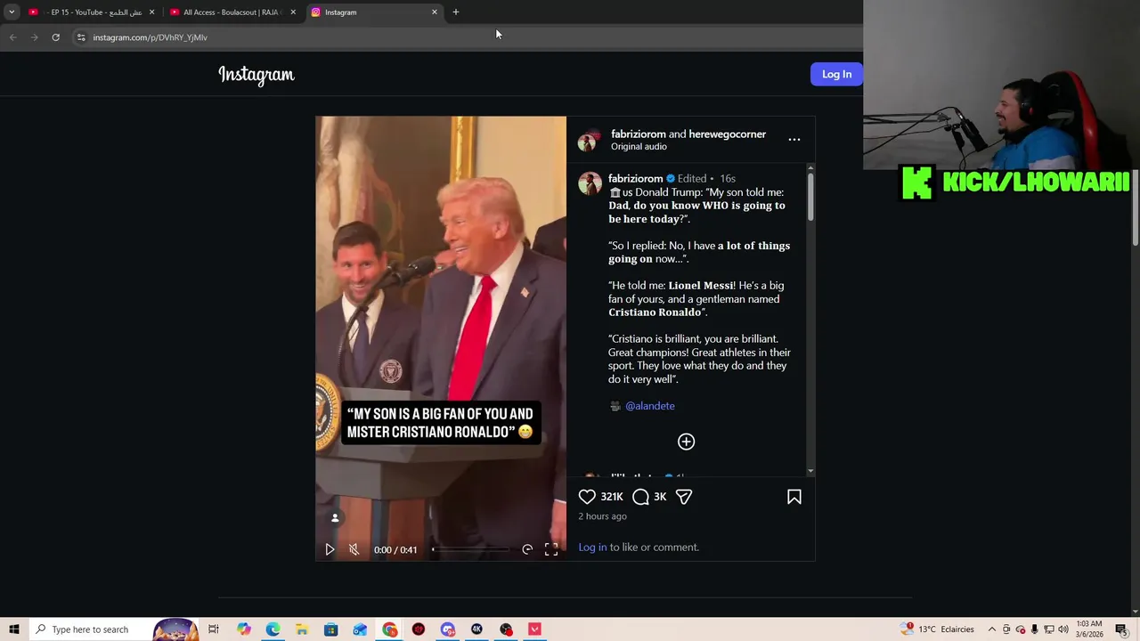
Task: Open fabriziorom avatar in post header
Action: pos(589,141)
